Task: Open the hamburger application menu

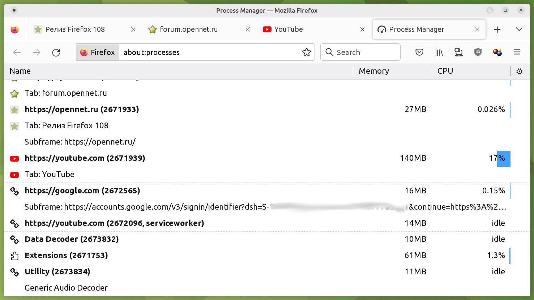Action: [517, 52]
